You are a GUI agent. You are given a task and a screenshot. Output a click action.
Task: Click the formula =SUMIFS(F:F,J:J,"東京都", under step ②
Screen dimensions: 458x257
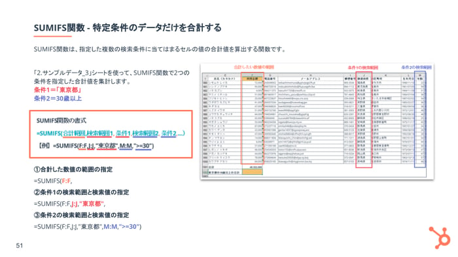69,203
